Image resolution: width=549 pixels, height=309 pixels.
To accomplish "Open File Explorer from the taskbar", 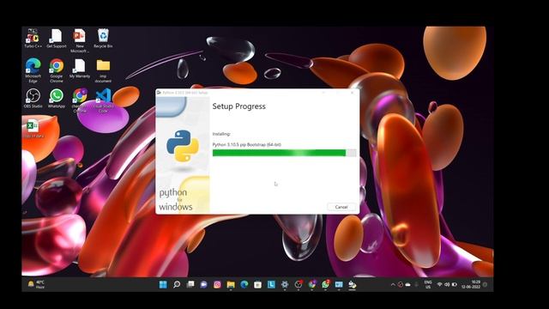I will point(231,284).
